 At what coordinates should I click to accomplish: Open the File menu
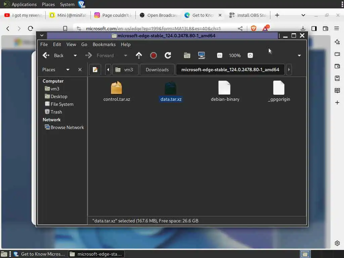(x=44, y=44)
